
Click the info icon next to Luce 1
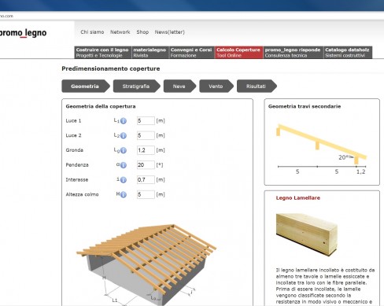tap(124, 121)
